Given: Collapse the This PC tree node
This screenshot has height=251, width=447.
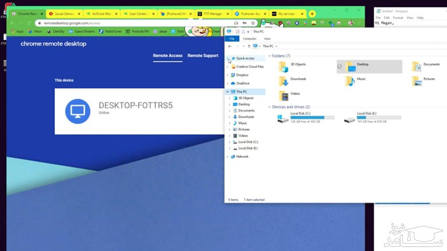Looking at the screenshot, I should coord(228,91).
